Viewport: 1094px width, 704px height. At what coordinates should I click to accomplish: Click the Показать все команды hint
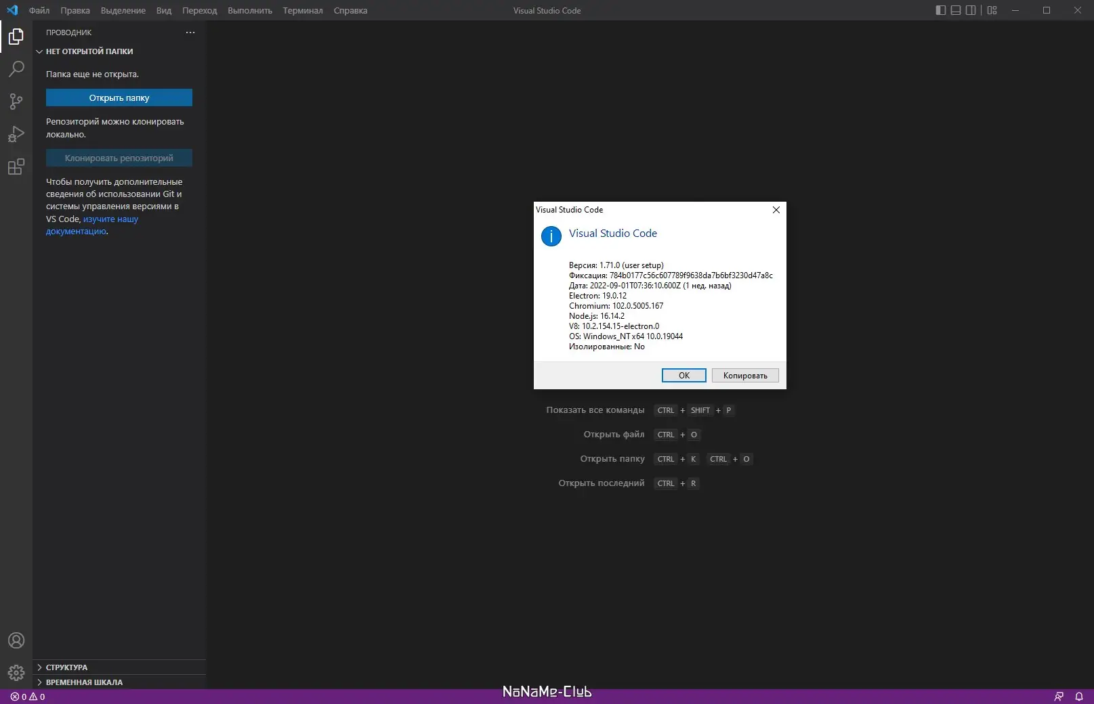point(595,410)
